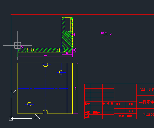Pick the roughness symbol beside 其余

pos(111,34)
